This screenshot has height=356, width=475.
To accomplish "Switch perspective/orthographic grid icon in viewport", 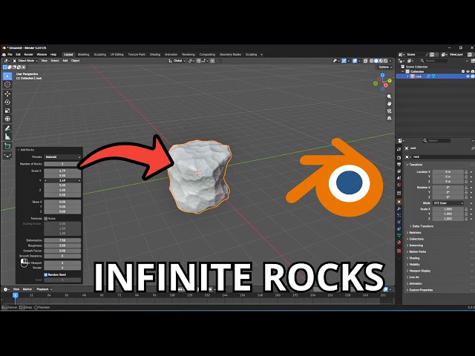I will 389,119.
